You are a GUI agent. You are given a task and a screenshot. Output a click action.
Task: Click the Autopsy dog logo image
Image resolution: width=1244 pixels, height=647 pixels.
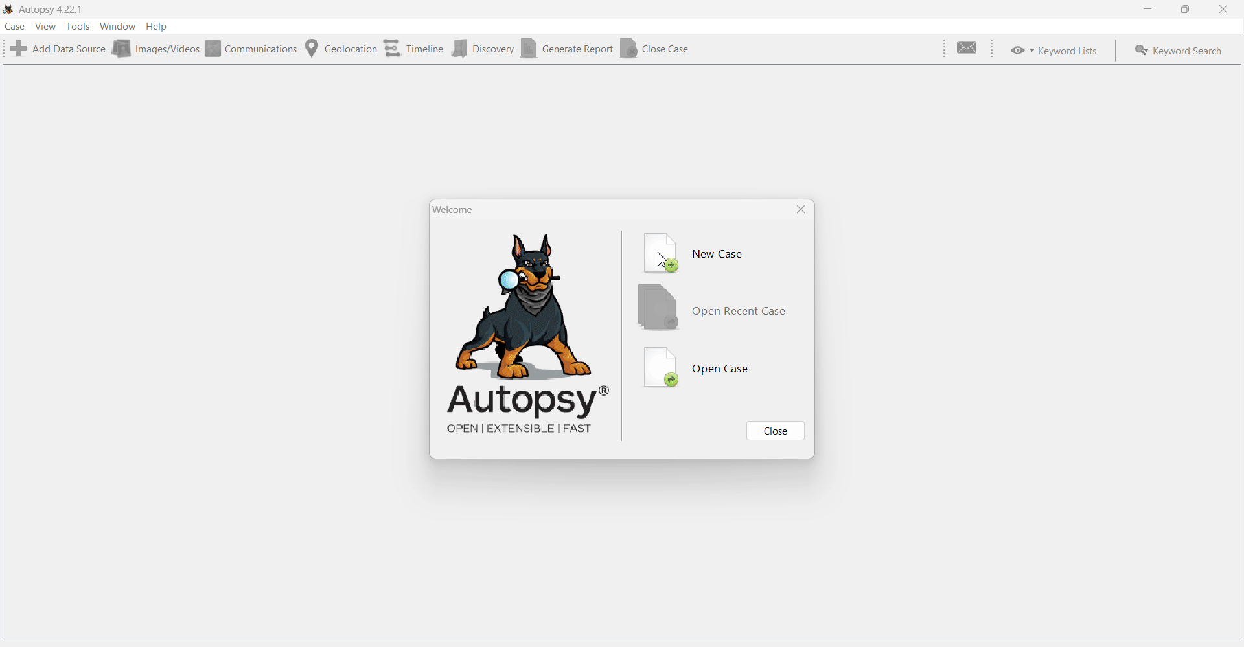pos(525,308)
